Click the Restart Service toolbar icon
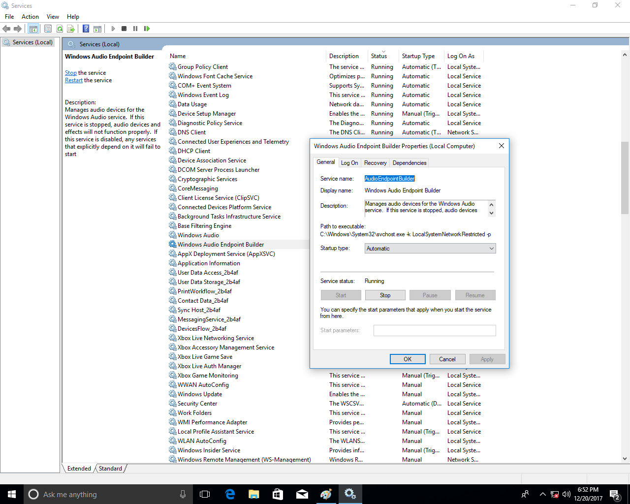 point(147,29)
